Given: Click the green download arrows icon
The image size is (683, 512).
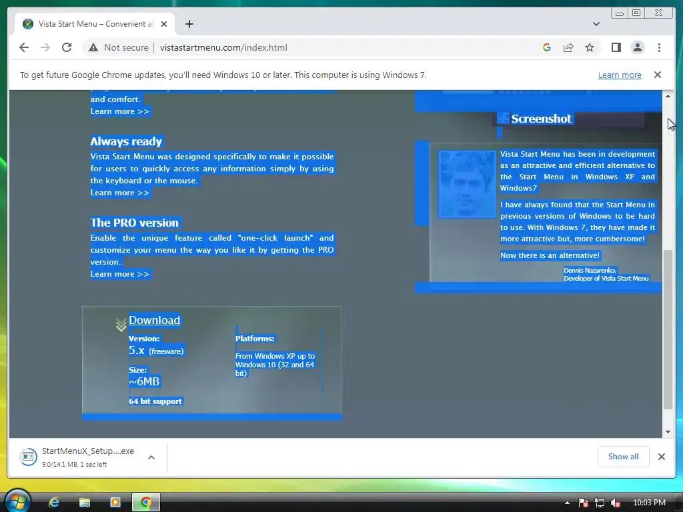Looking at the screenshot, I should coord(121,325).
